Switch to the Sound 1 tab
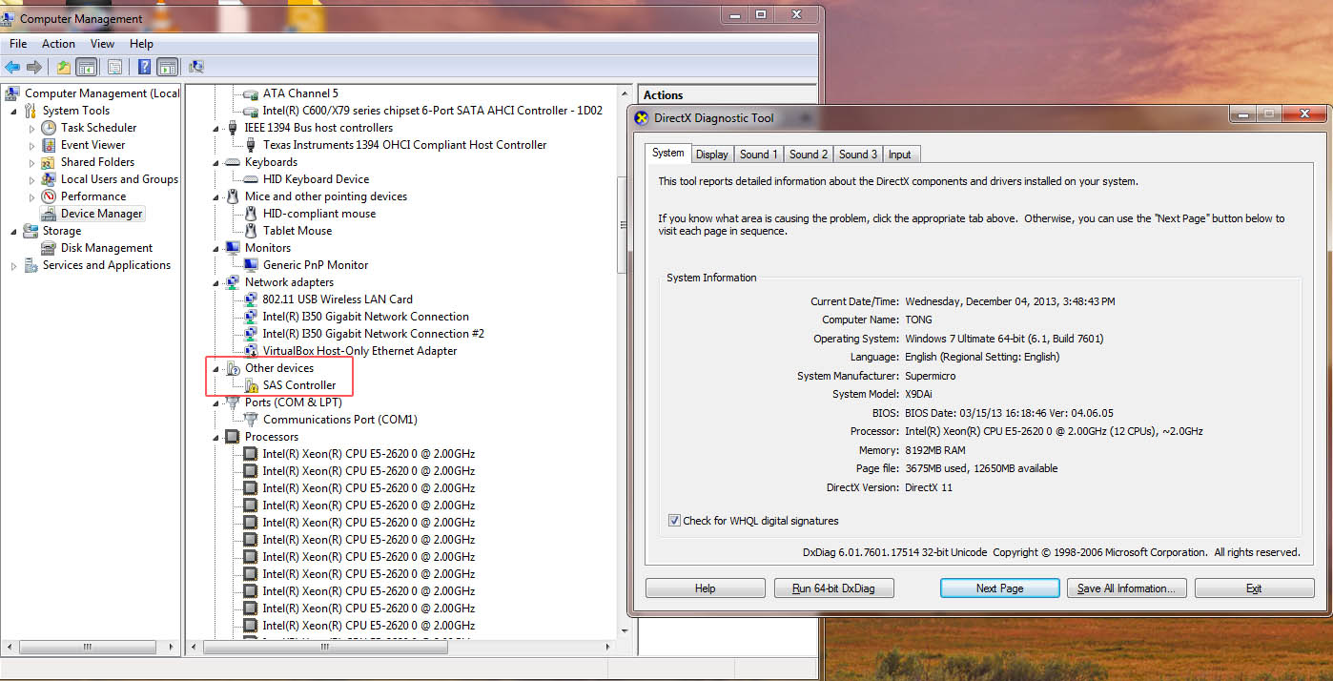Viewport: 1333px width, 681px height. click(x=759, y=154)
